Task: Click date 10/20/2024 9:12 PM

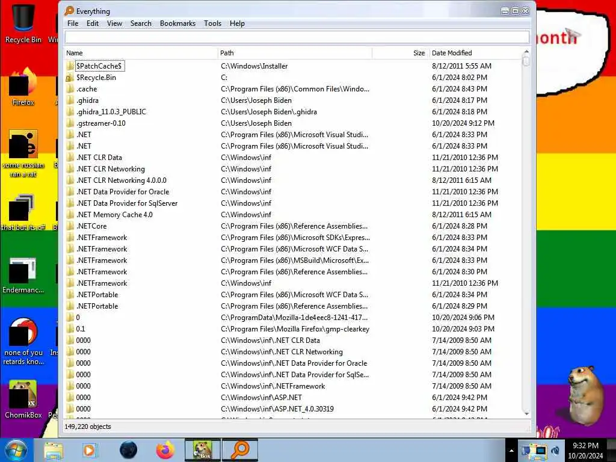Action: tap(463, 123)
